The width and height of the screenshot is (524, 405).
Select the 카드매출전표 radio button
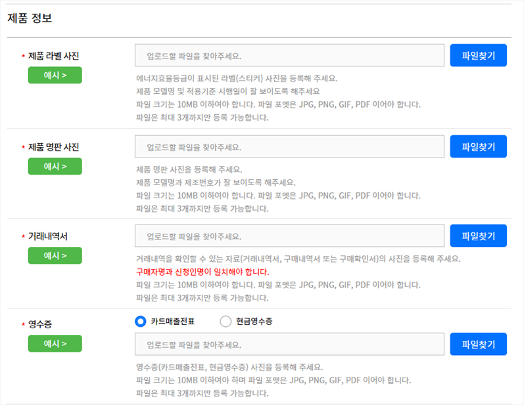tap(140, 322)
